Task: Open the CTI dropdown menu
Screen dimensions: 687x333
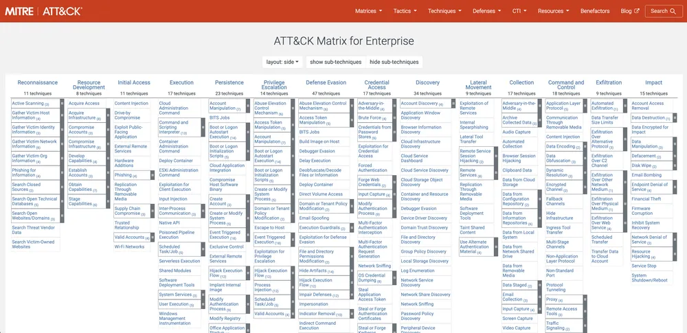Action: 519,11
